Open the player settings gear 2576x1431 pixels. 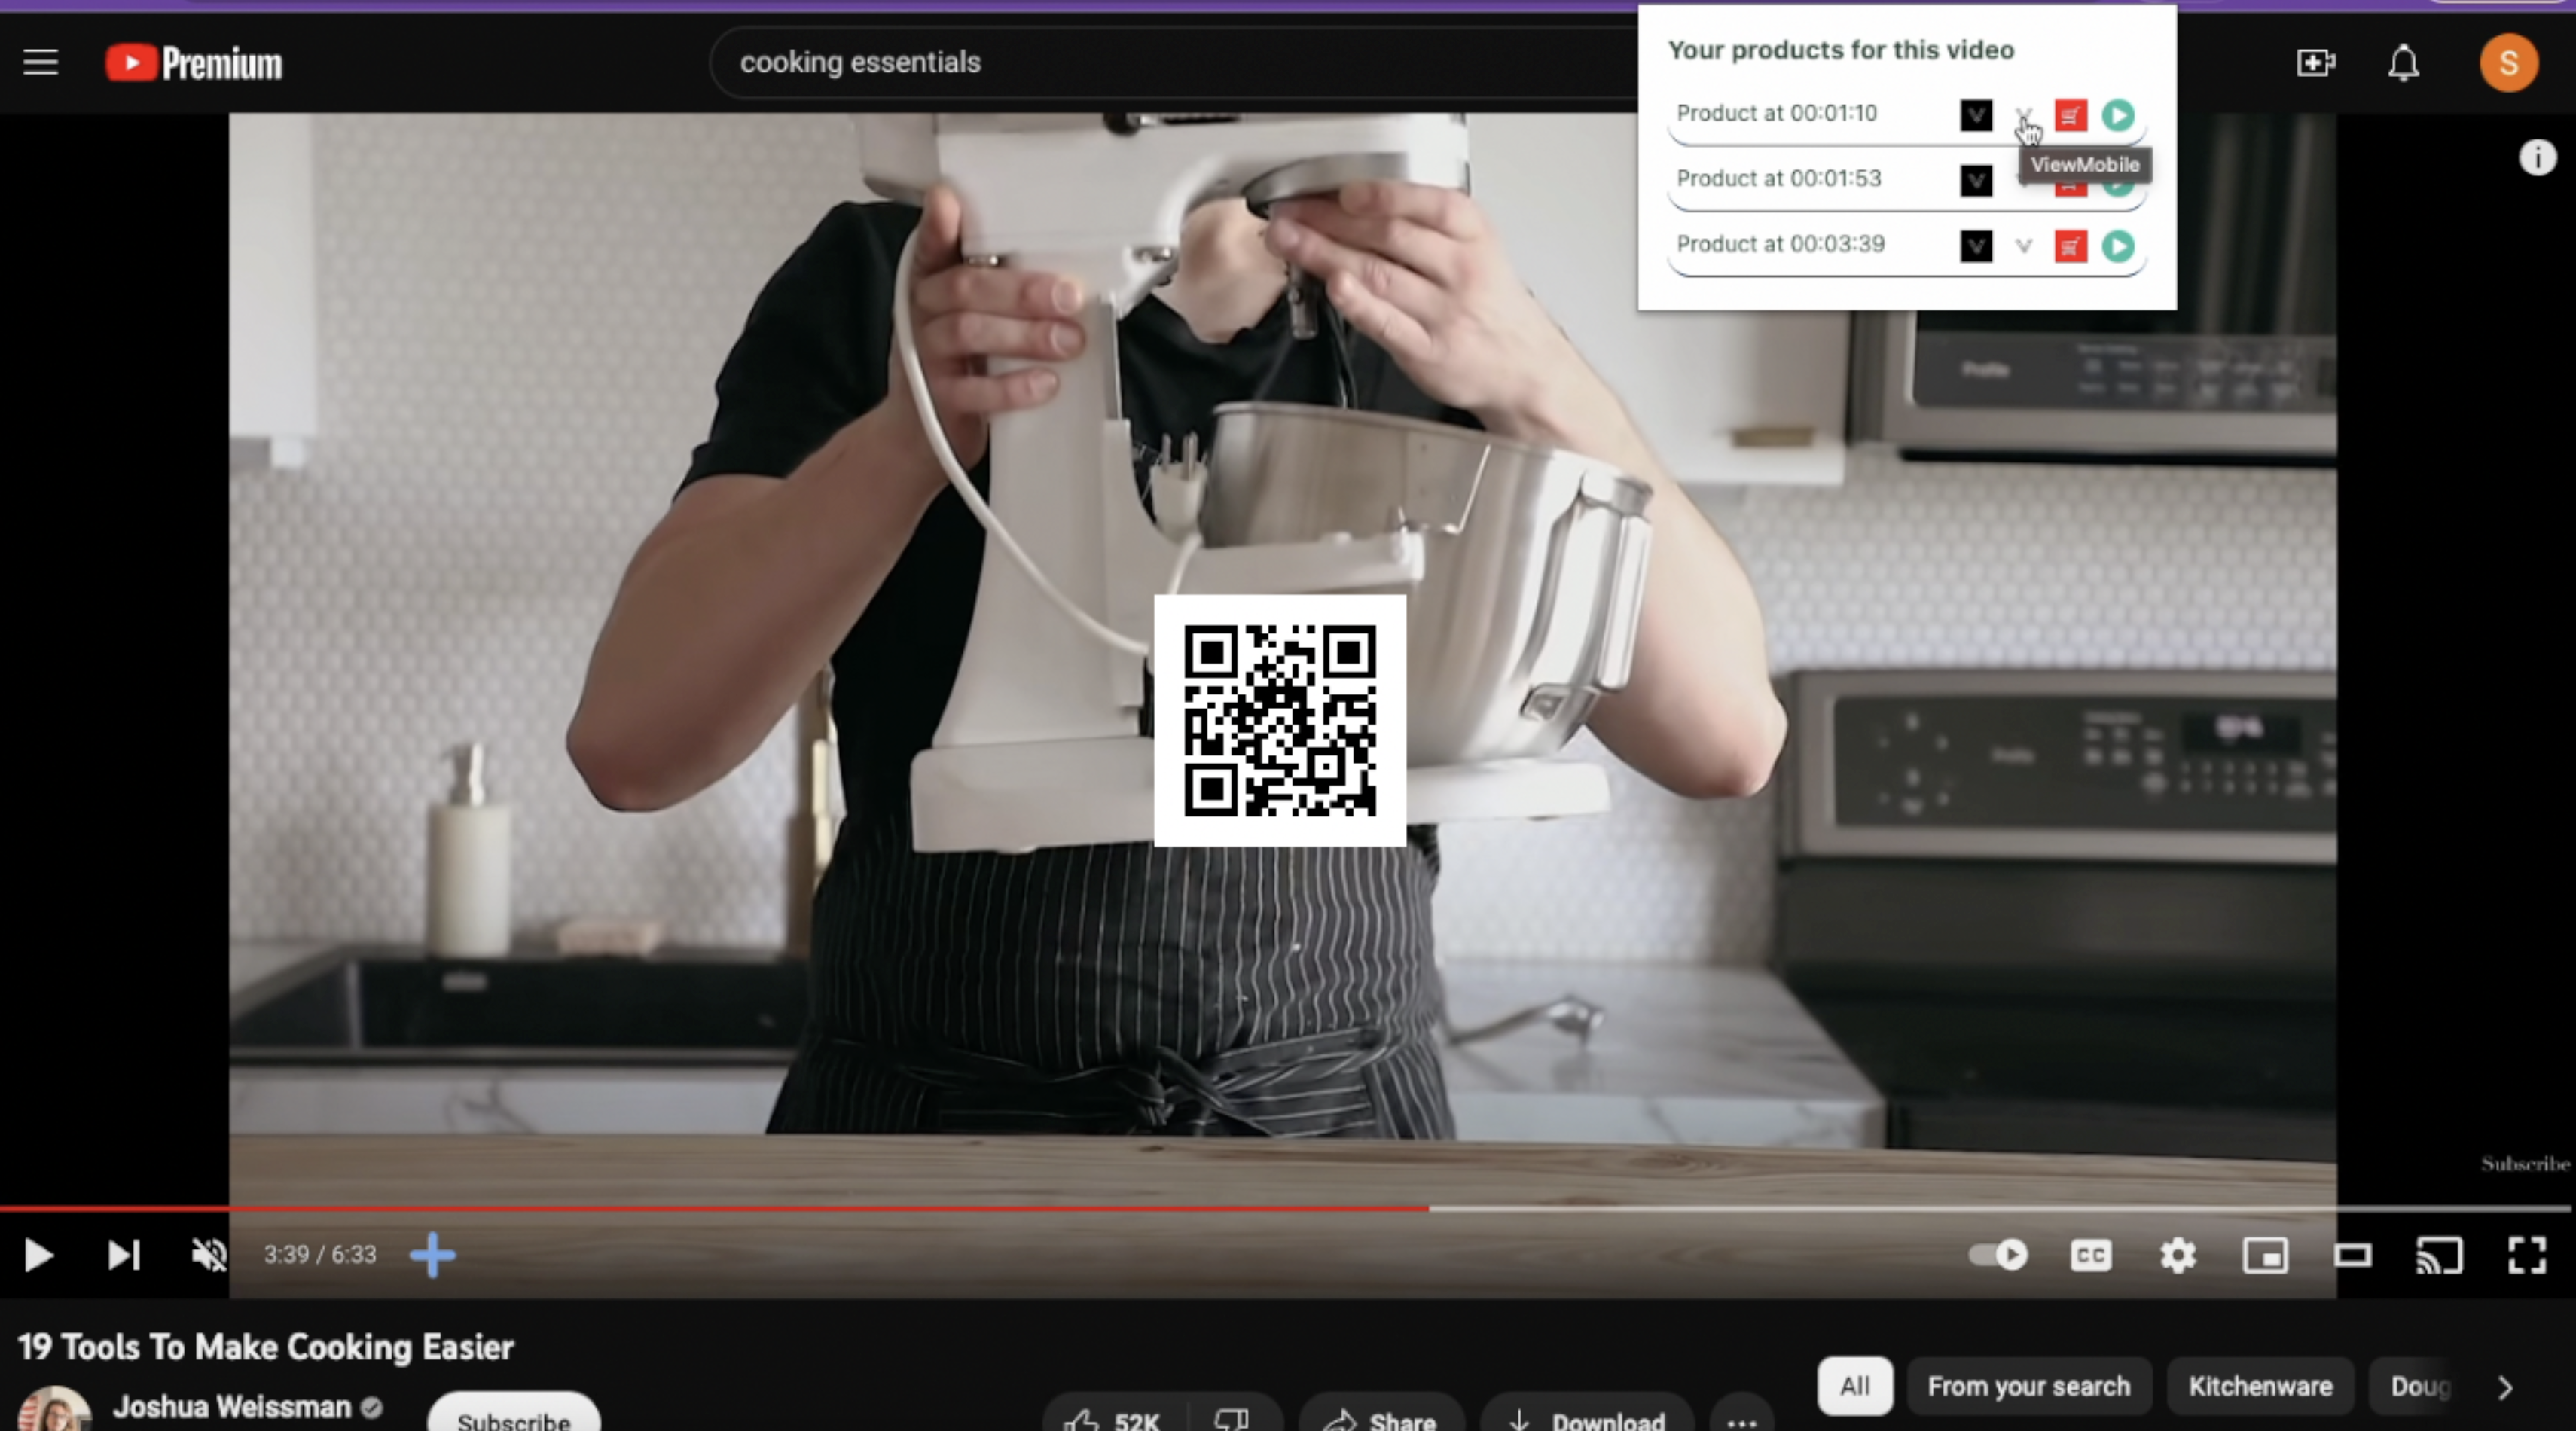tap(2177, 1255)
